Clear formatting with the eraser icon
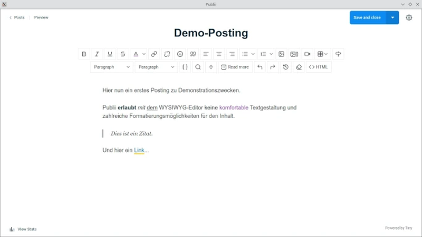This screenshot has height=237, width=422. [x=299, y=67]
